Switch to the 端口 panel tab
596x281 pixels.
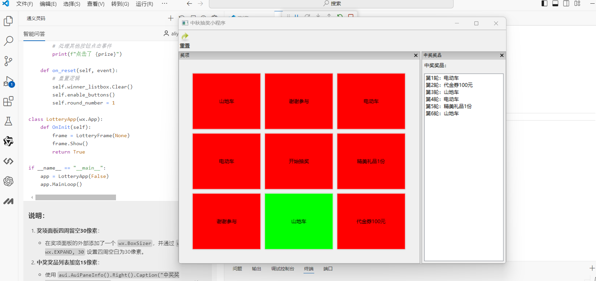click(328, 269)
